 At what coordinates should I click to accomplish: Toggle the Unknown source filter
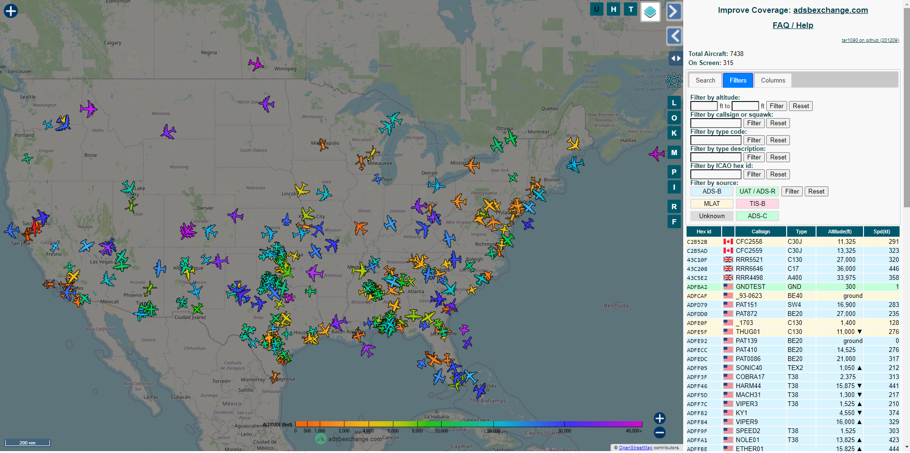click(712, 216)
